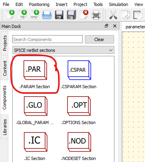
Task: Create a new text document
Action: (x=23, y=15)
